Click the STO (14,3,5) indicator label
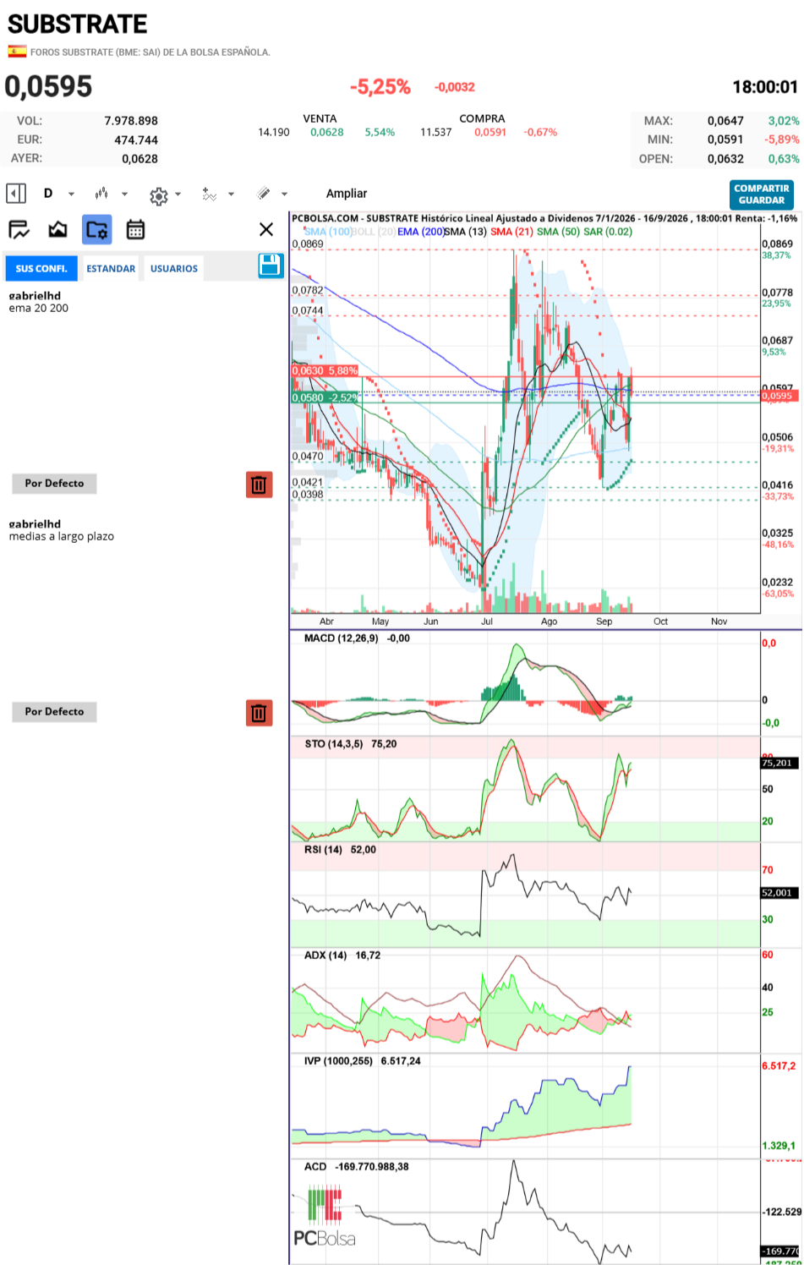The image size is (804, 1265). [333, 744]
